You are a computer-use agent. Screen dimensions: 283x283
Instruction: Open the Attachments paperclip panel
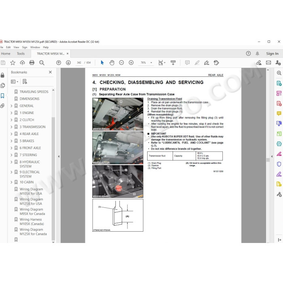tap(2, 106)
